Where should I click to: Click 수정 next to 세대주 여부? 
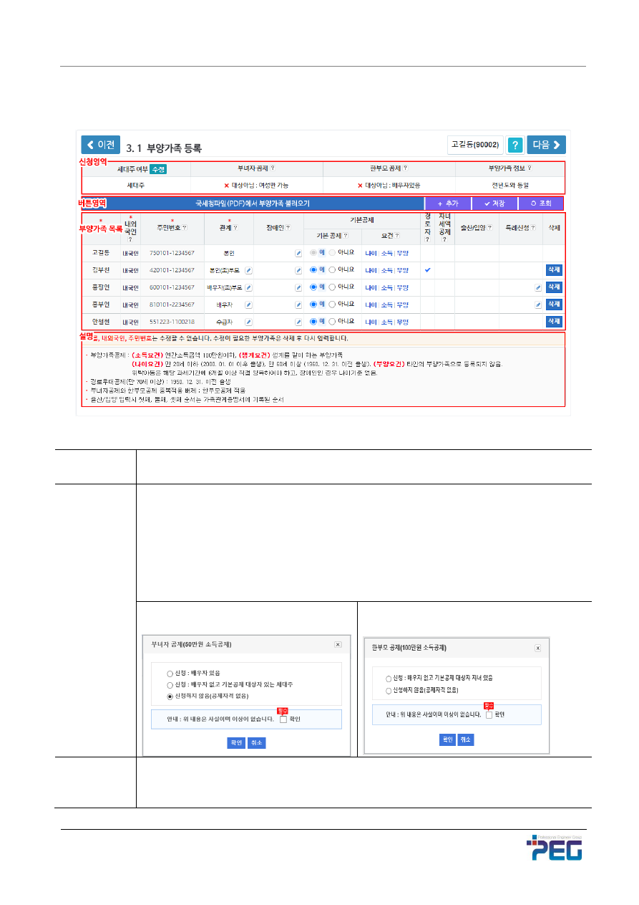point(158,169)
